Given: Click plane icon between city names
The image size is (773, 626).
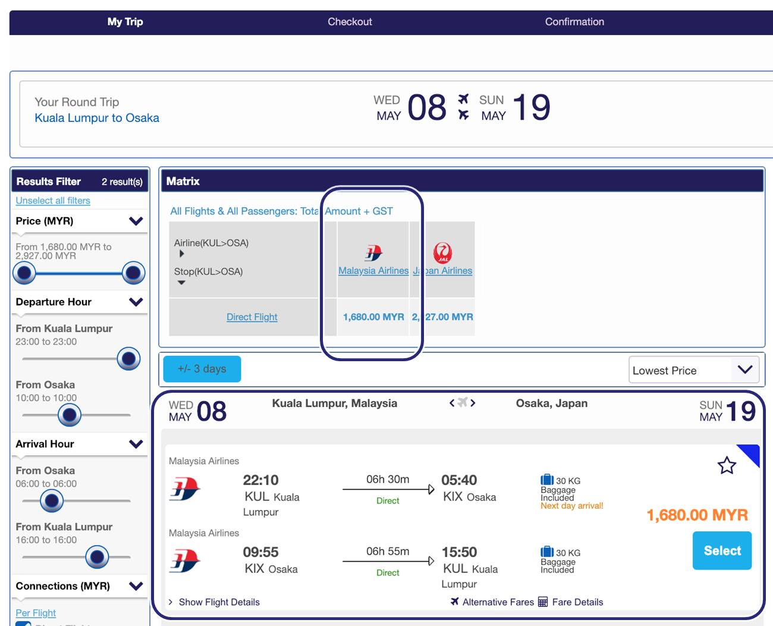Looking at the screenshot, I should (463, 403).
